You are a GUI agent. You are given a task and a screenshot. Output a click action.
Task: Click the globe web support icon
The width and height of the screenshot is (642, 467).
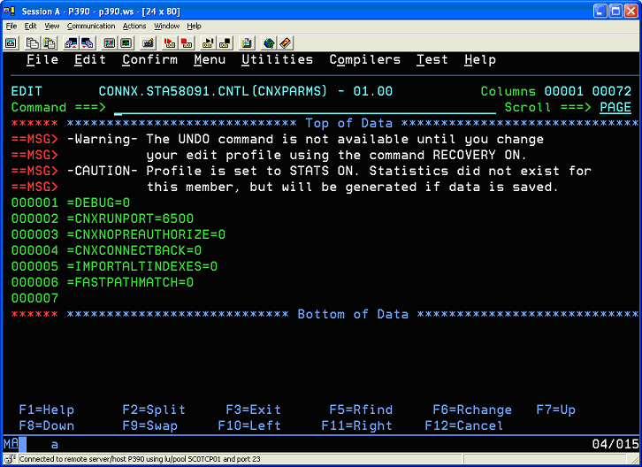coord(269,43)
